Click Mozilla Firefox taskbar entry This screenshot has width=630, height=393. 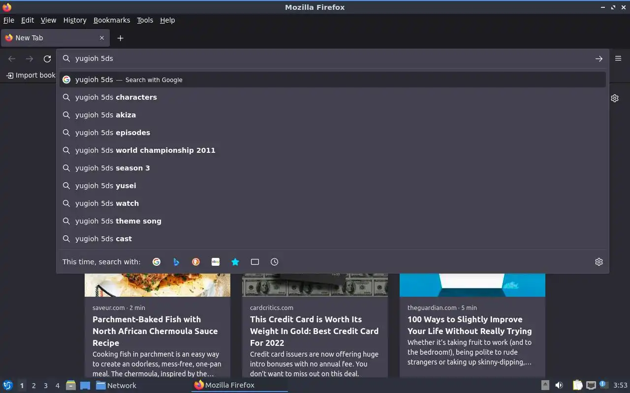click(x=240, y=385)
